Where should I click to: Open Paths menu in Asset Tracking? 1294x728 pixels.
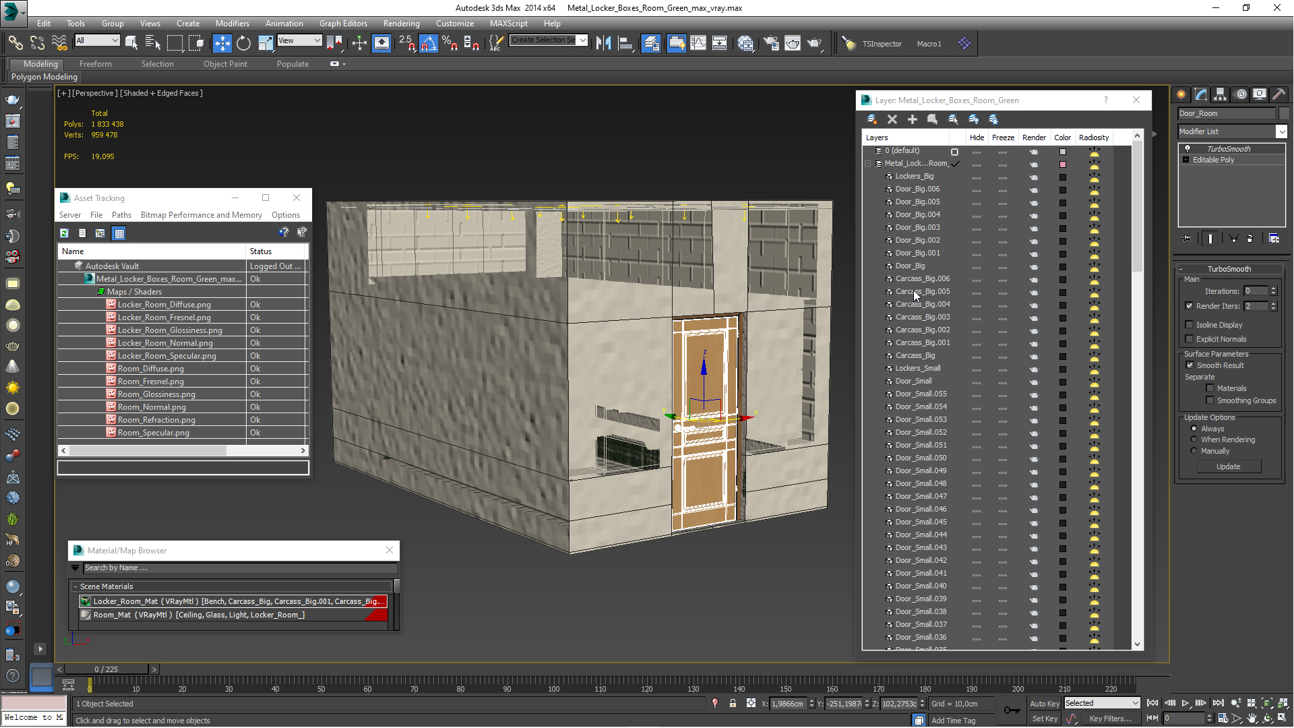[x=121, y=215]
